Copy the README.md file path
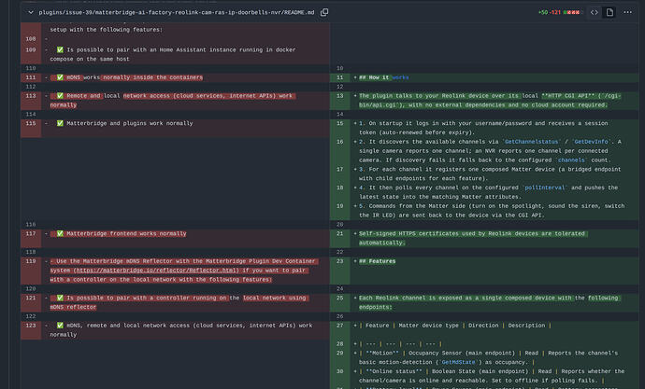645x389 pixels. coord(324,12)
